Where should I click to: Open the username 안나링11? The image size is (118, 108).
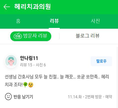click(x=29, y=58)
